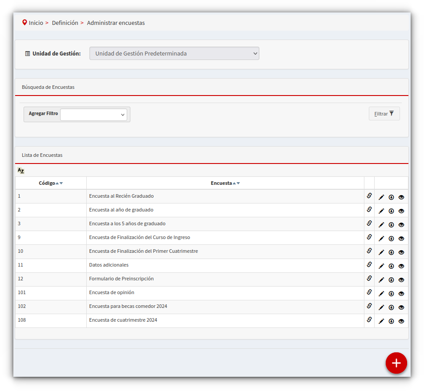Edit Encuesta al Recién Graduado with pencil icon

point(381,197)
